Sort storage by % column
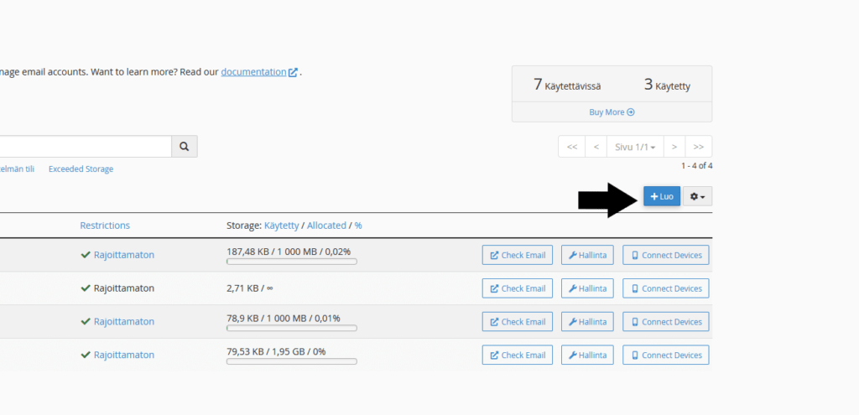 (358, 226)
